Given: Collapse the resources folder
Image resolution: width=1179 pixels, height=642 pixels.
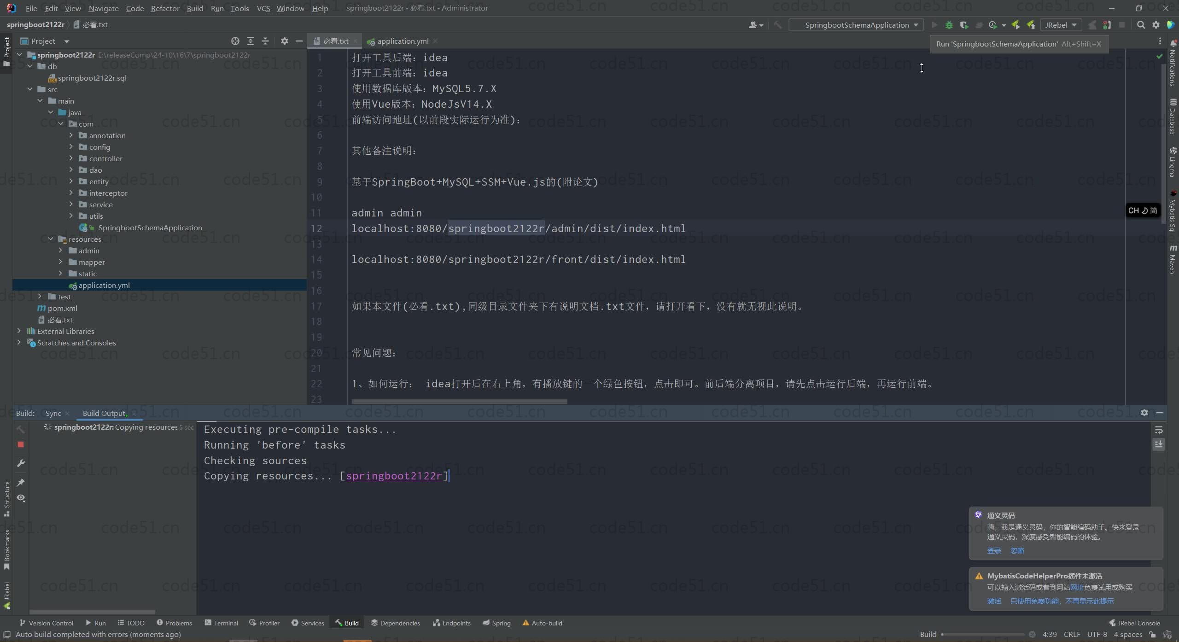Looking at the screenshot, I should tap(51, 239).
